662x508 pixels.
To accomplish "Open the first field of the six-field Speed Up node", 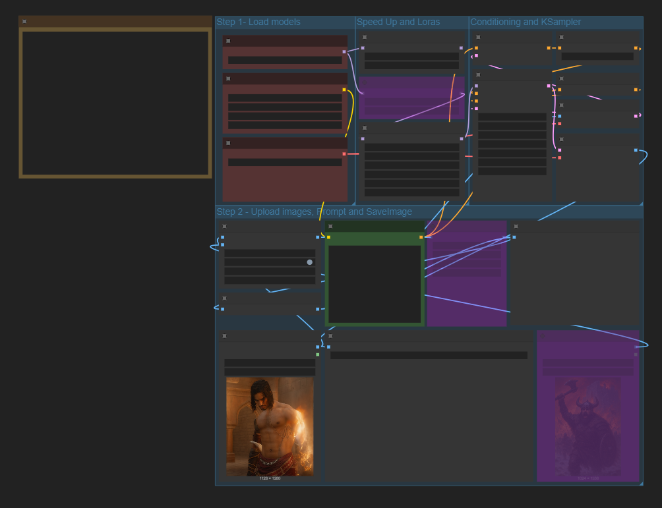I will click(x=411, y=147).
